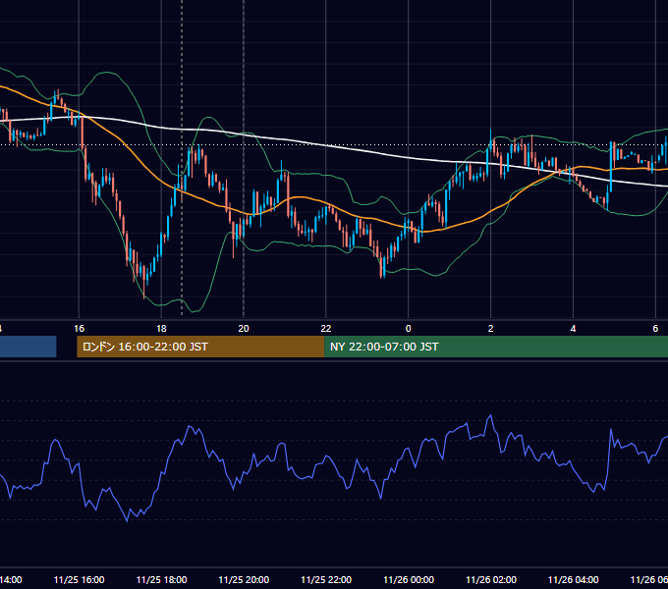This screenshot has height=589, width=668.
Task: Click the 16 hour label on the upper time axis
Action: (x=79, y=329)
